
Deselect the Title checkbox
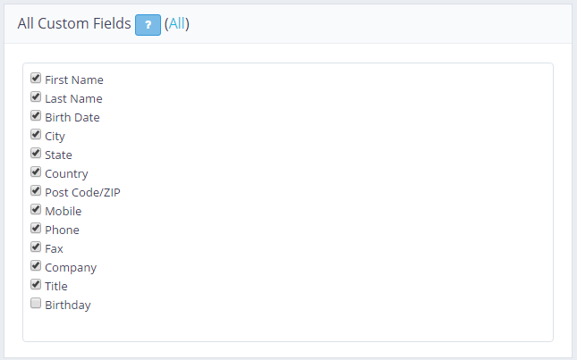(x=36, y=285)
